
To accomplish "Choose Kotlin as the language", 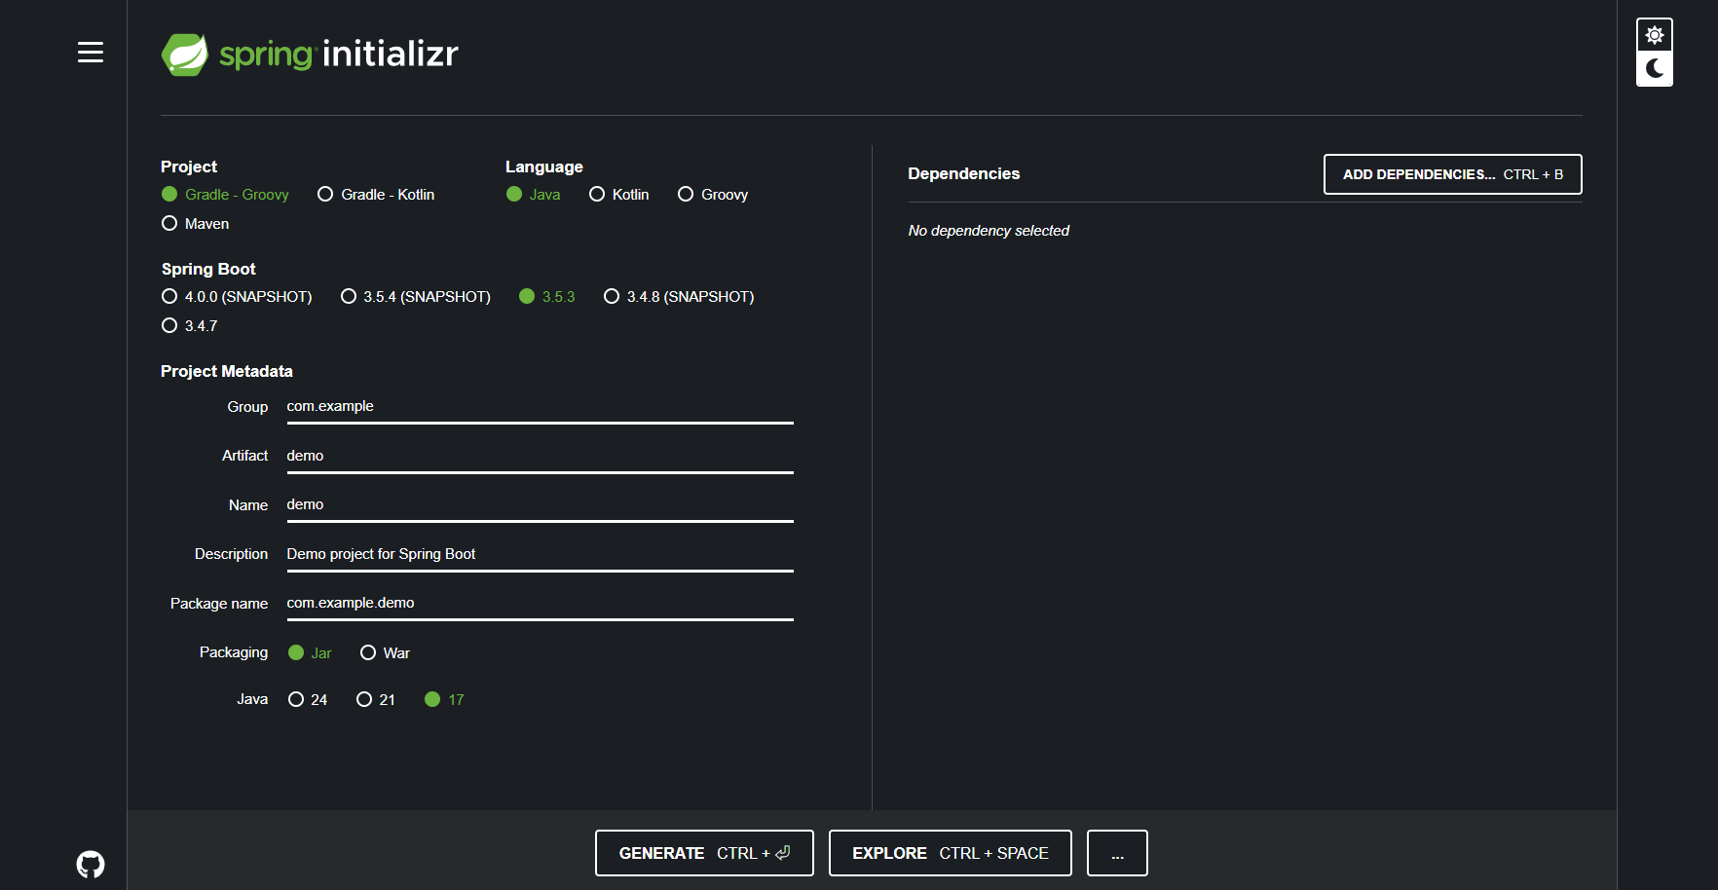I will coord(619,195).
